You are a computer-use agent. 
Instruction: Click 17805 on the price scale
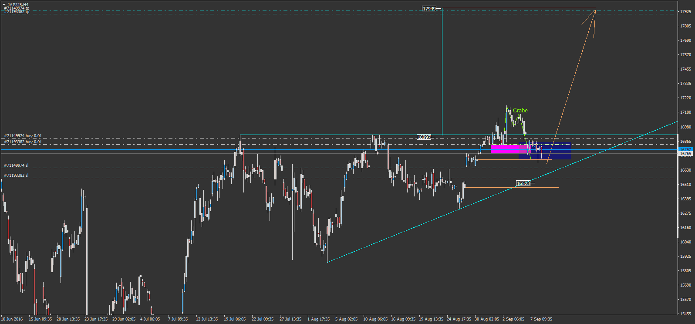[685, 26]
